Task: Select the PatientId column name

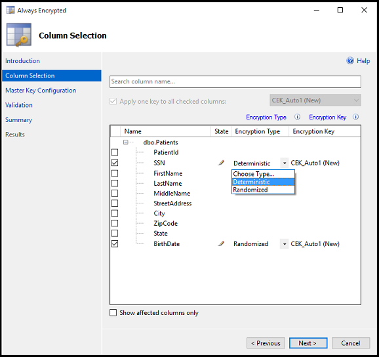Action: (x=166, y=152)
